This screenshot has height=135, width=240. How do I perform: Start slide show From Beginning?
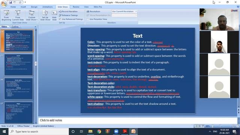click(x=6, y=15)
